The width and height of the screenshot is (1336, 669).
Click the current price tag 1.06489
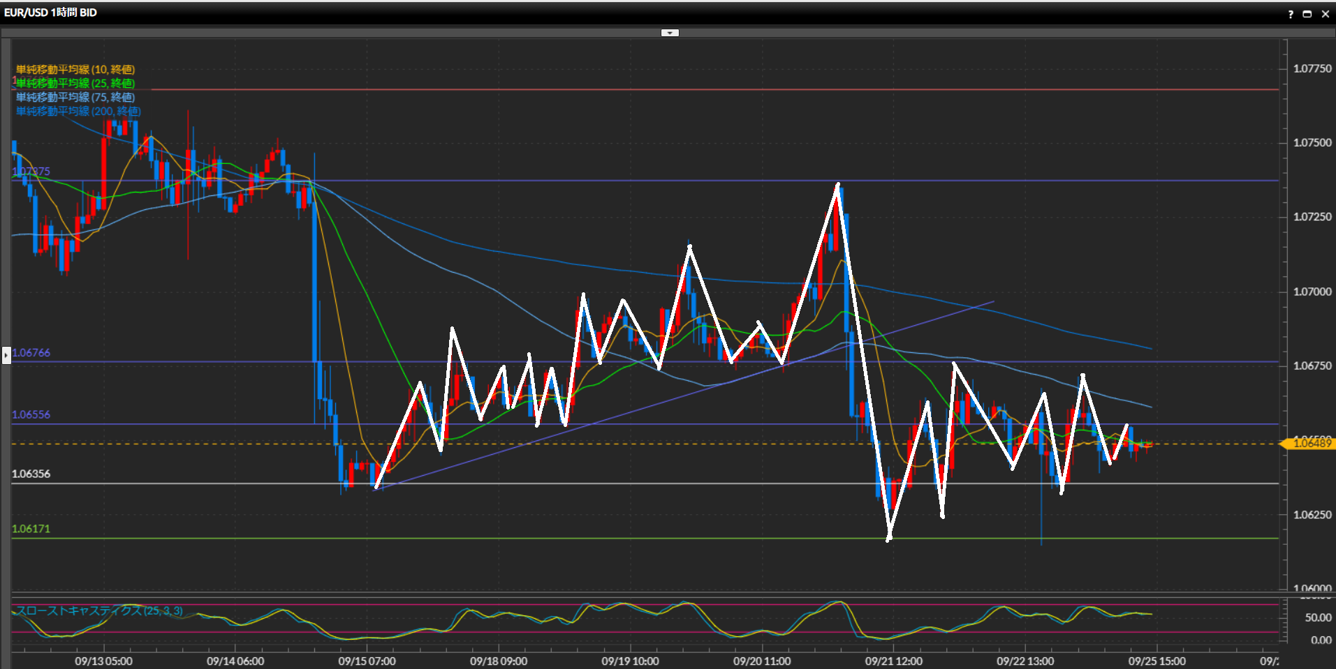tap(1311, 444)
